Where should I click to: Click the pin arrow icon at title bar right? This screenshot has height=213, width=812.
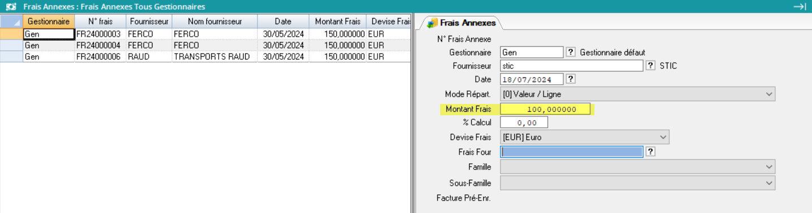tap(799, 7)
